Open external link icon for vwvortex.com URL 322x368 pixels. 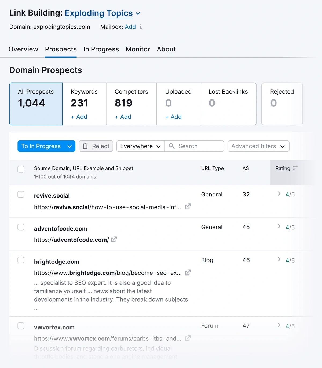[188, 338]
